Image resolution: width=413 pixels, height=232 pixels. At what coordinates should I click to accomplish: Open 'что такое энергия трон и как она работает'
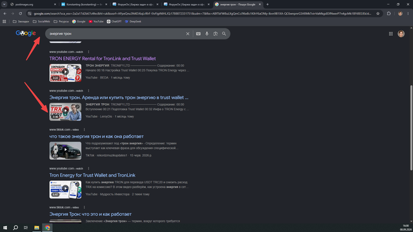point(96,136)
